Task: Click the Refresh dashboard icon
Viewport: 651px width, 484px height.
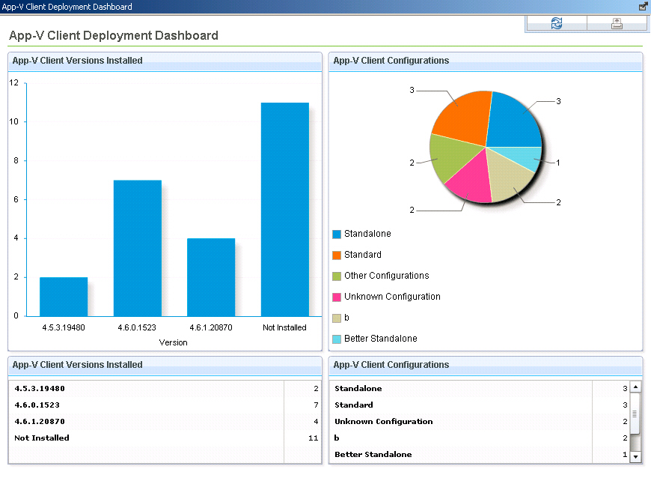Action: point(556,23)
